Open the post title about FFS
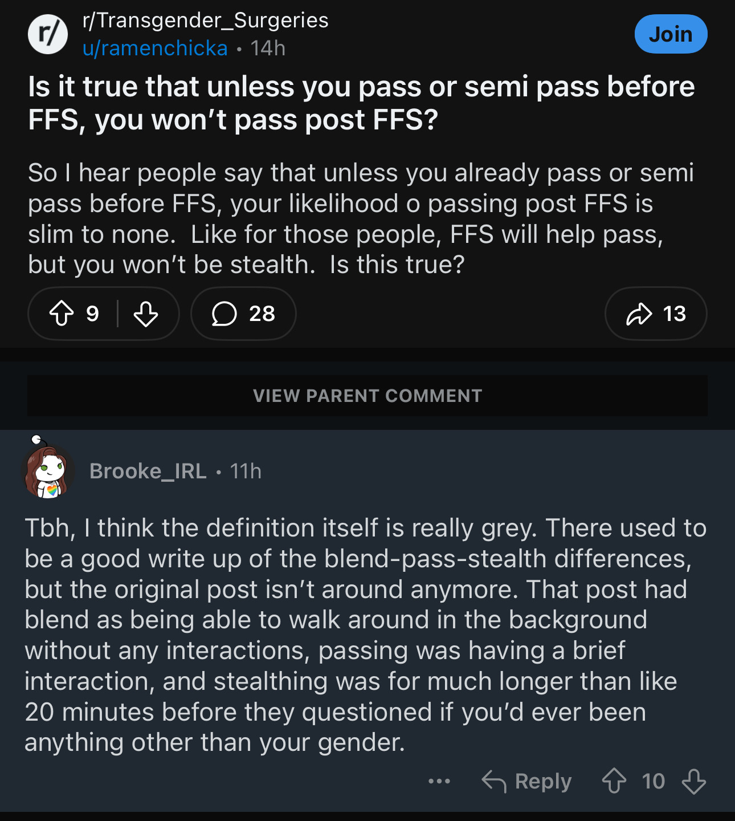This screenshot has height=821, width=735. pyautogui.click(x=361, y=103)
